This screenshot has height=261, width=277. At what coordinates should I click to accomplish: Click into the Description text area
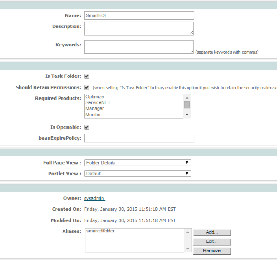(139, 29)
